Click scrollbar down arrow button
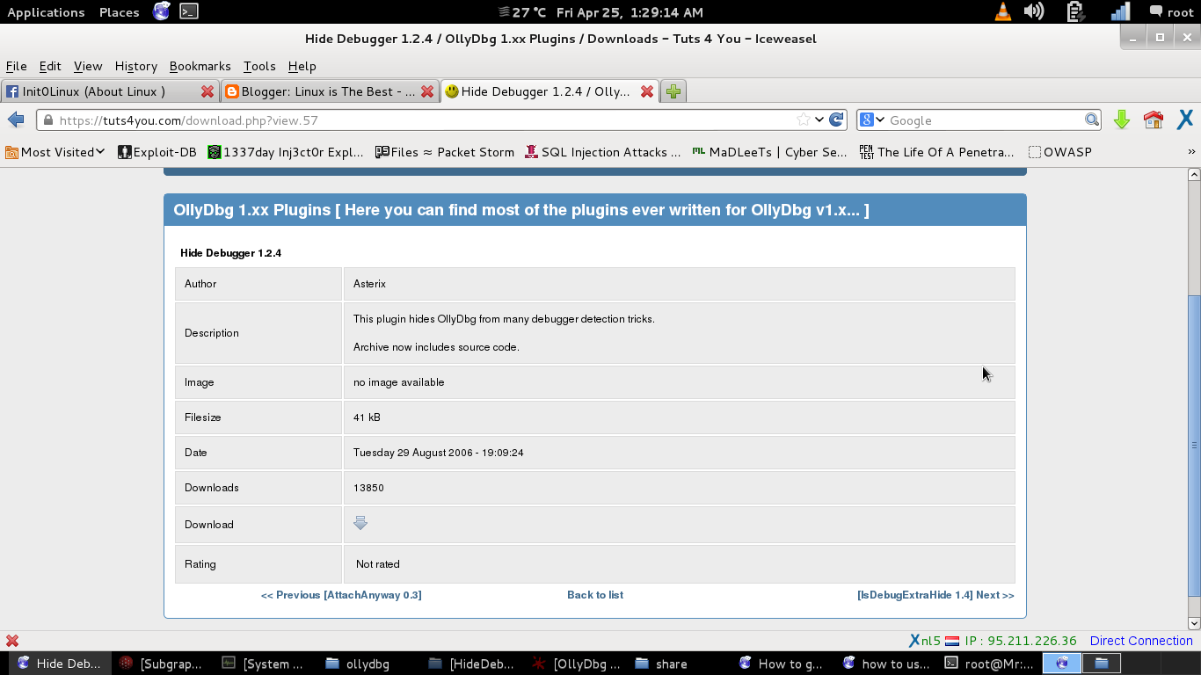Viewport: 1201px width, 675px height. click(x=1194, y=623)
